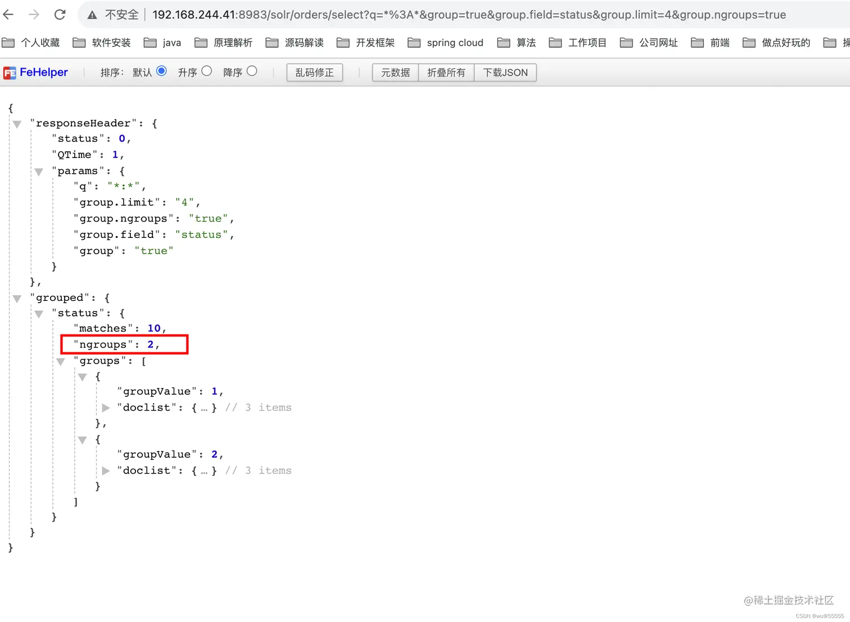Collapse the params node
850x622 pixels.
point(39,172)
